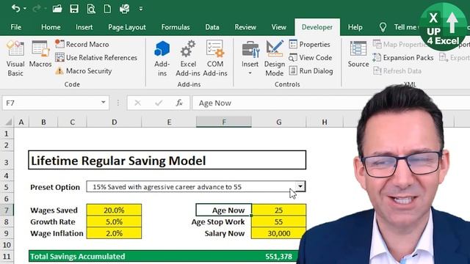This screenshot has width=470, height=264.
Task: Expand the Name Box dropdown arrow
Action: click(x=103, y=103)
